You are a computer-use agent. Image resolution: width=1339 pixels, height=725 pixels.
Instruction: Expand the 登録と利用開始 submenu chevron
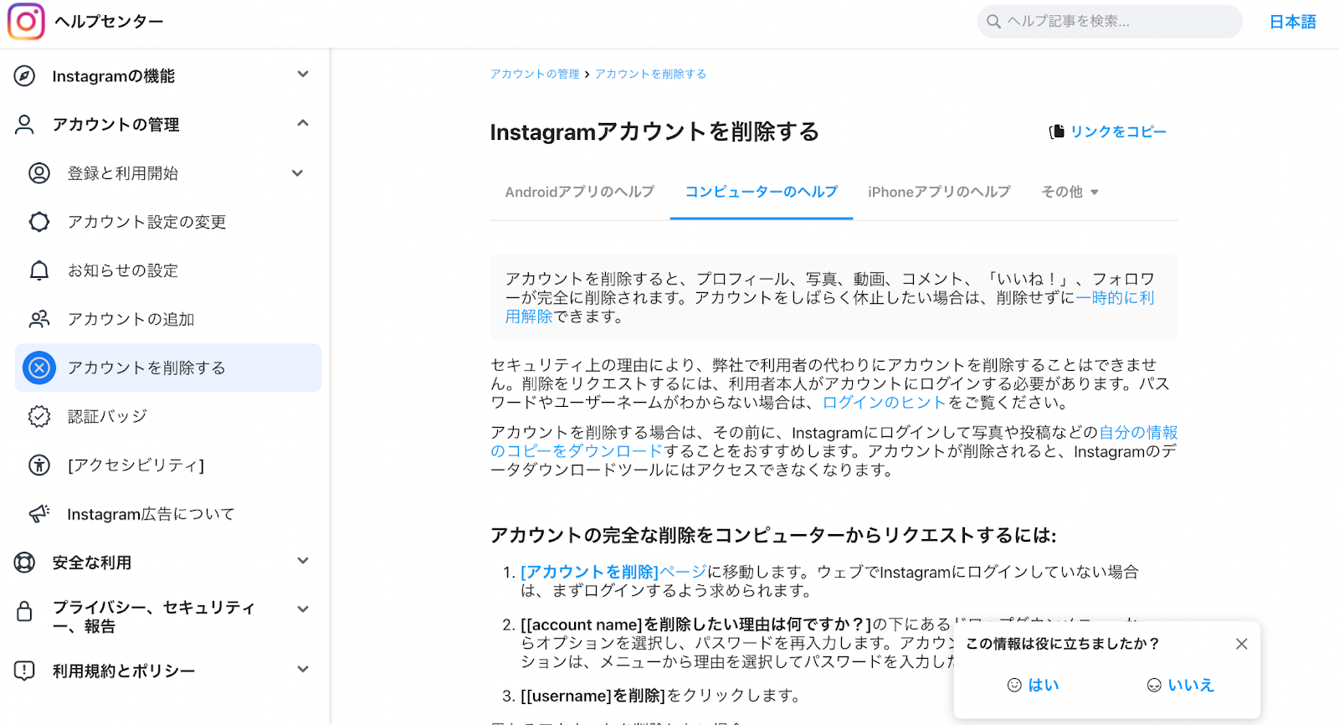point(297,173)
